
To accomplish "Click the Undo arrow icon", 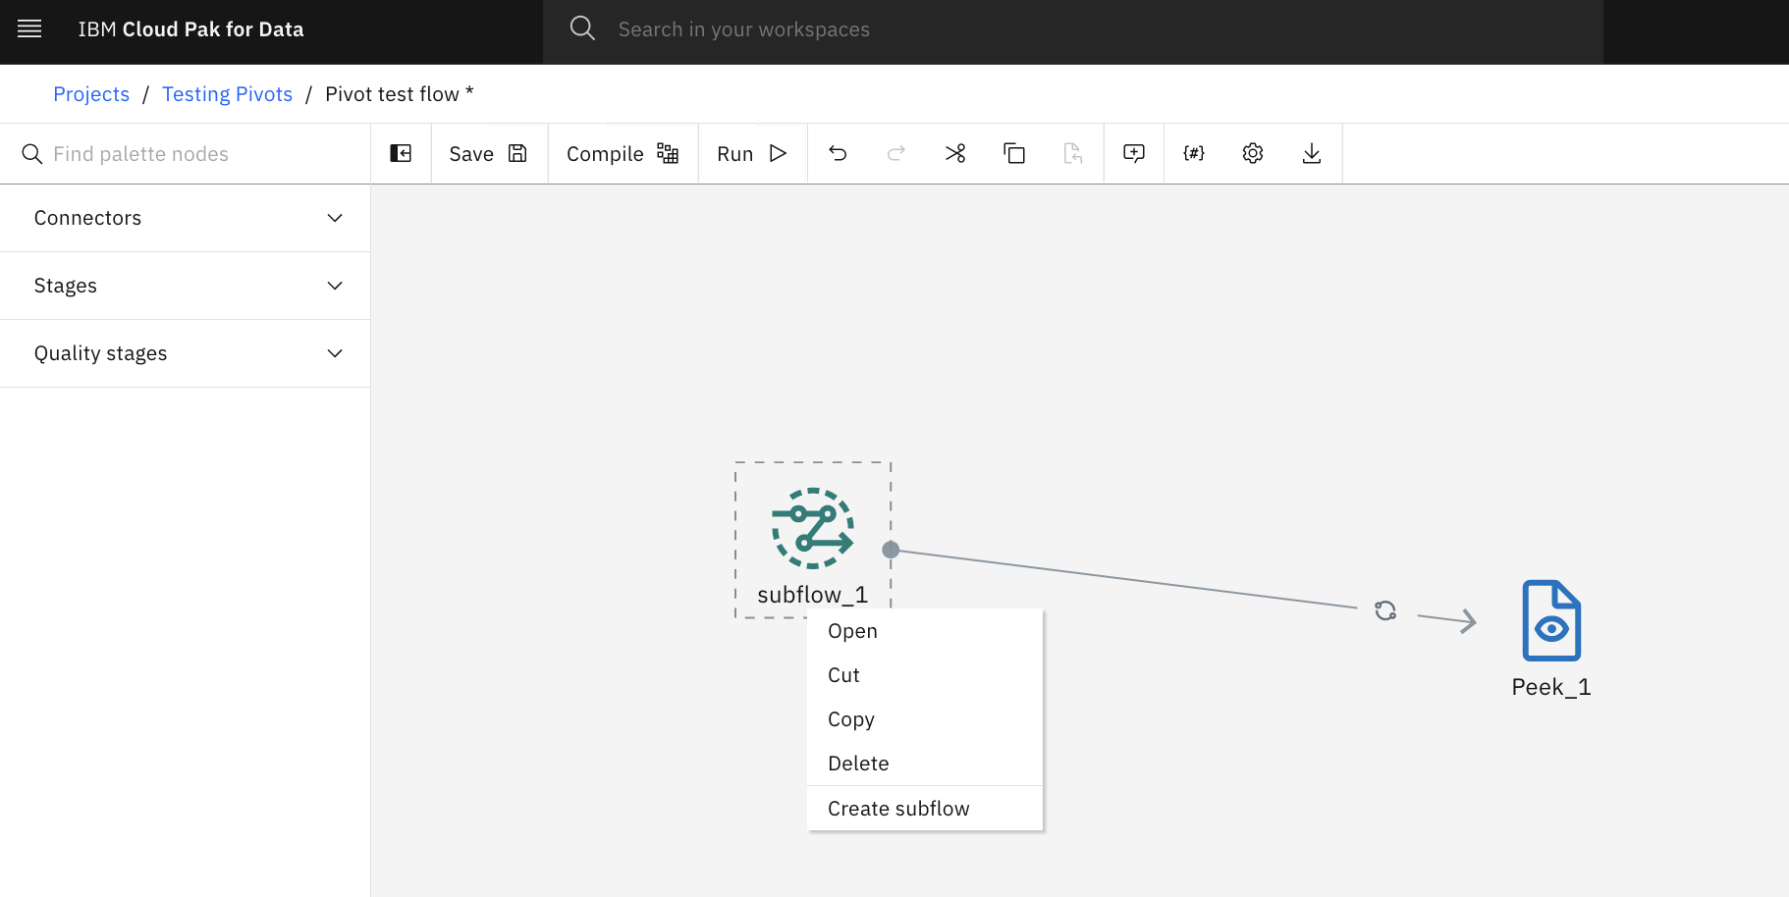I will click(838, 153).
